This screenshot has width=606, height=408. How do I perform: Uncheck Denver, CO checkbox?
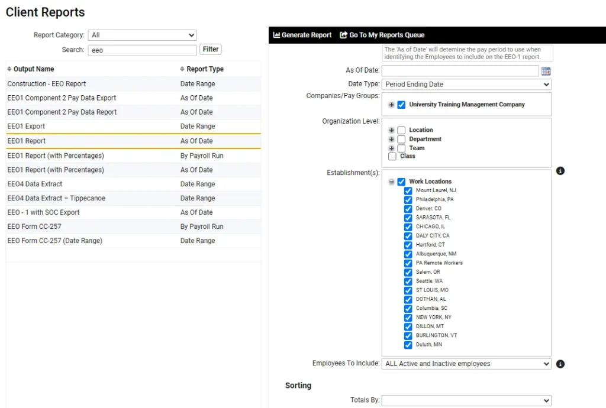(x=408, y=209)
